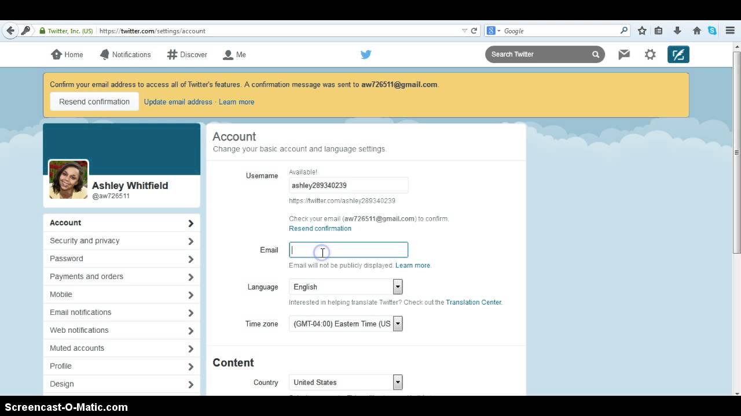This screenshot has width=741, height=416.
Task: Click the Skype extension icon
Action: point(713,31)
